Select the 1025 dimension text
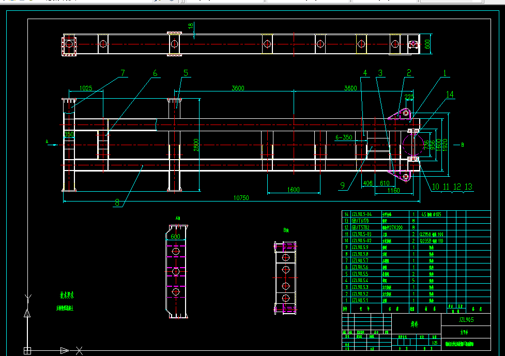505x356 pixels. pyautogui.click(x=86, y=88)
